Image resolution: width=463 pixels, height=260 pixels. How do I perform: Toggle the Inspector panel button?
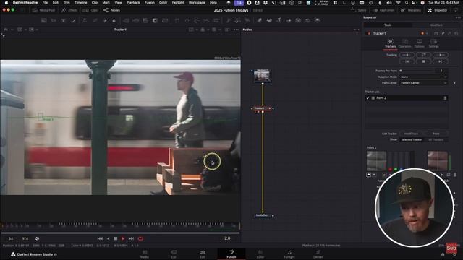coord(437,10)
